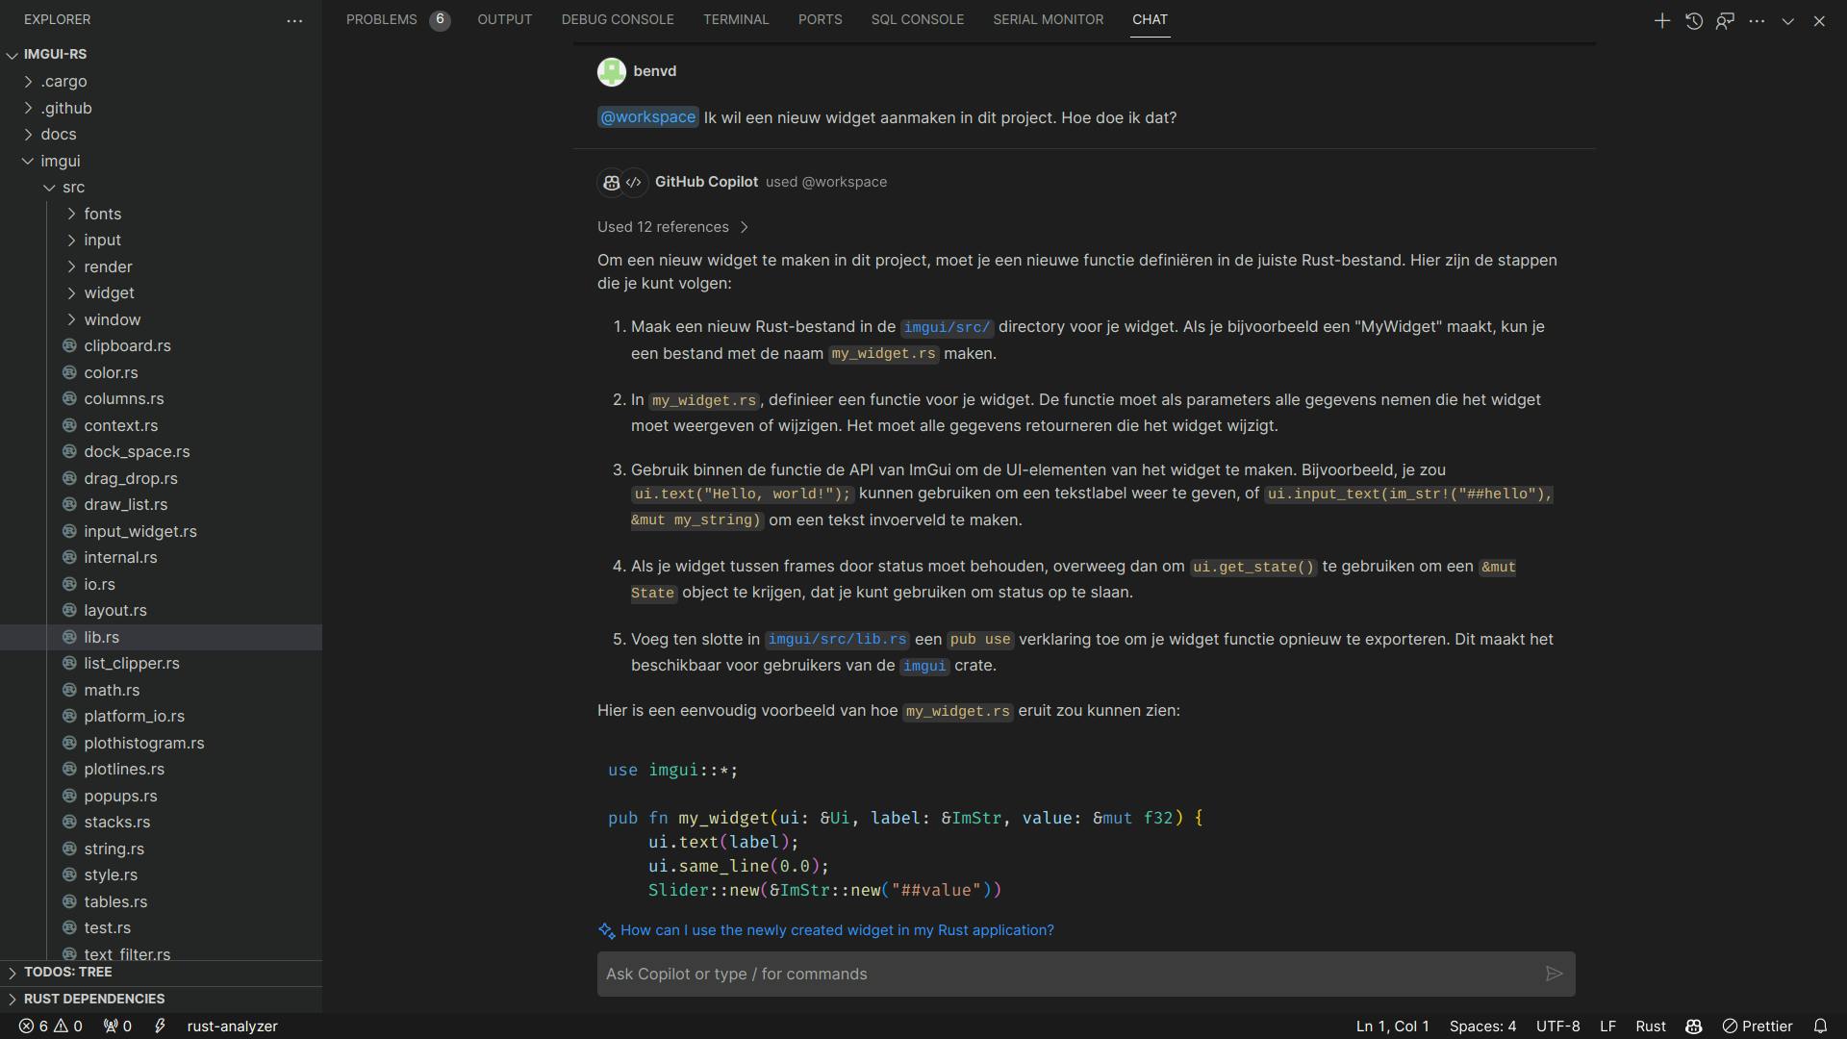Click the errors and warnings indicator in status bar
This screenshot has width=1847, height=1039.
50,1026
